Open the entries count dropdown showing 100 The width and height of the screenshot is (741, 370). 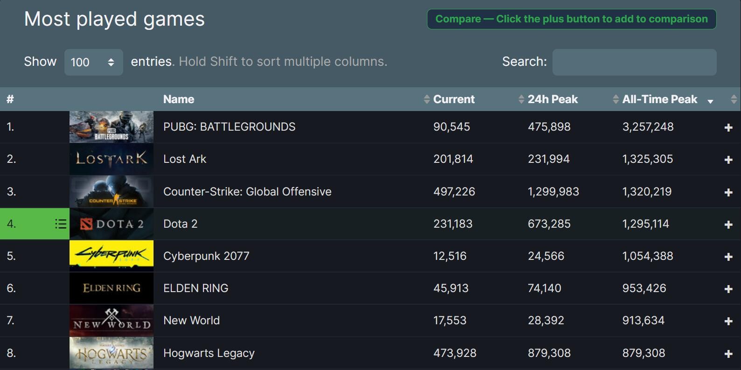(x=93, y=62)
